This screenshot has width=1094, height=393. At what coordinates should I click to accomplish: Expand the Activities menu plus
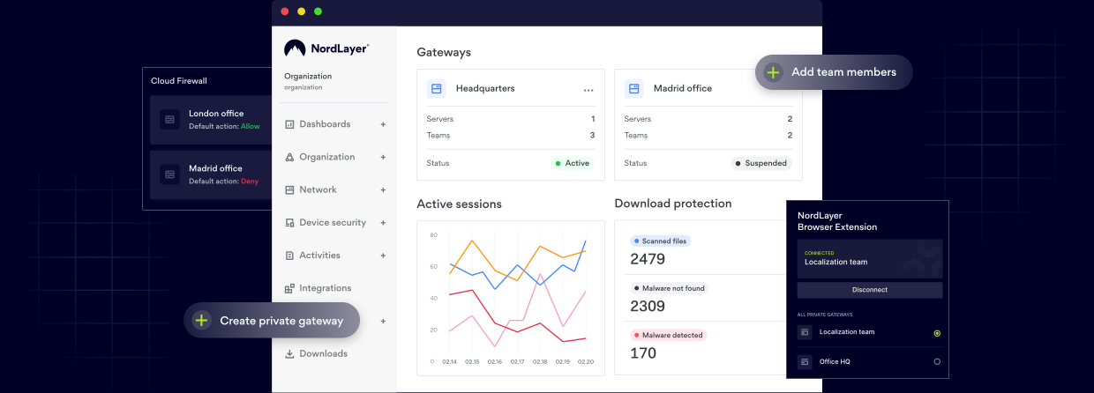pyautogui.click(x=383, y=256)
